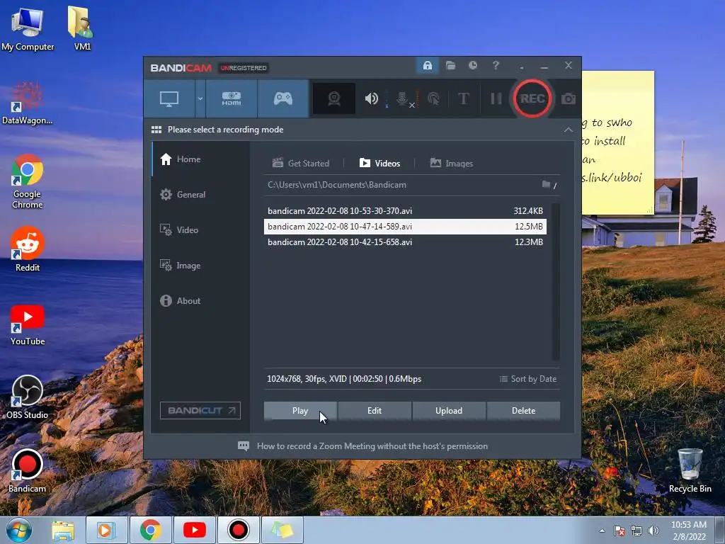Take a screenshot with camera icon
725x544 pixels.
(x=569, y=98)
